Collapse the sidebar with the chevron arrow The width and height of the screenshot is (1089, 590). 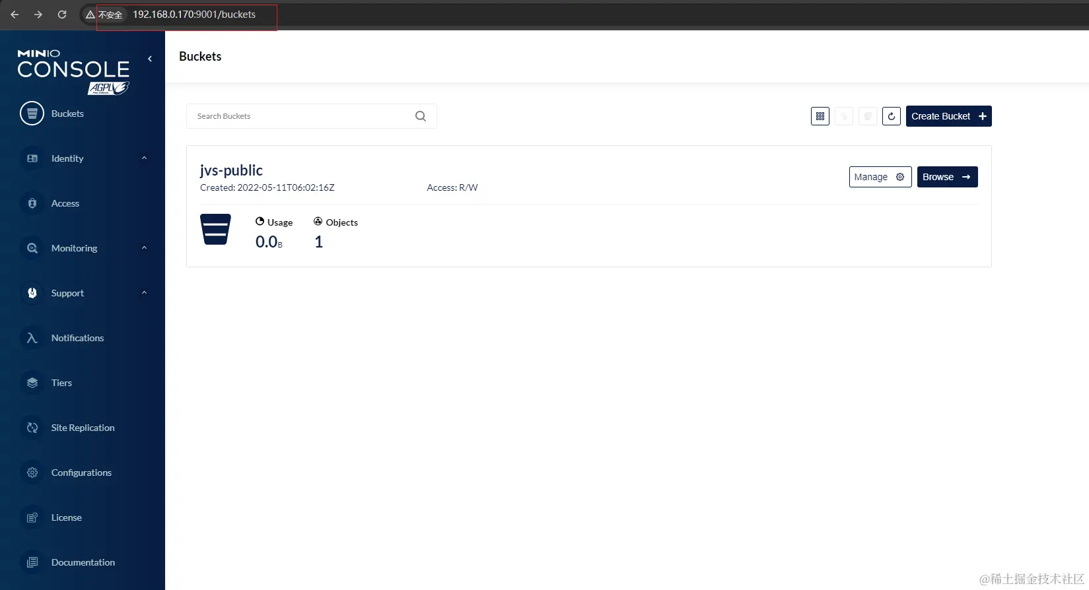pos(150,59)
